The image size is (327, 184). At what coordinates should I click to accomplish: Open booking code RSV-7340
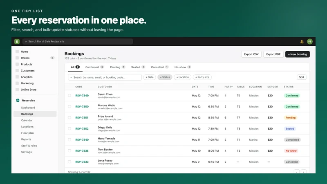tap(82, 140)
